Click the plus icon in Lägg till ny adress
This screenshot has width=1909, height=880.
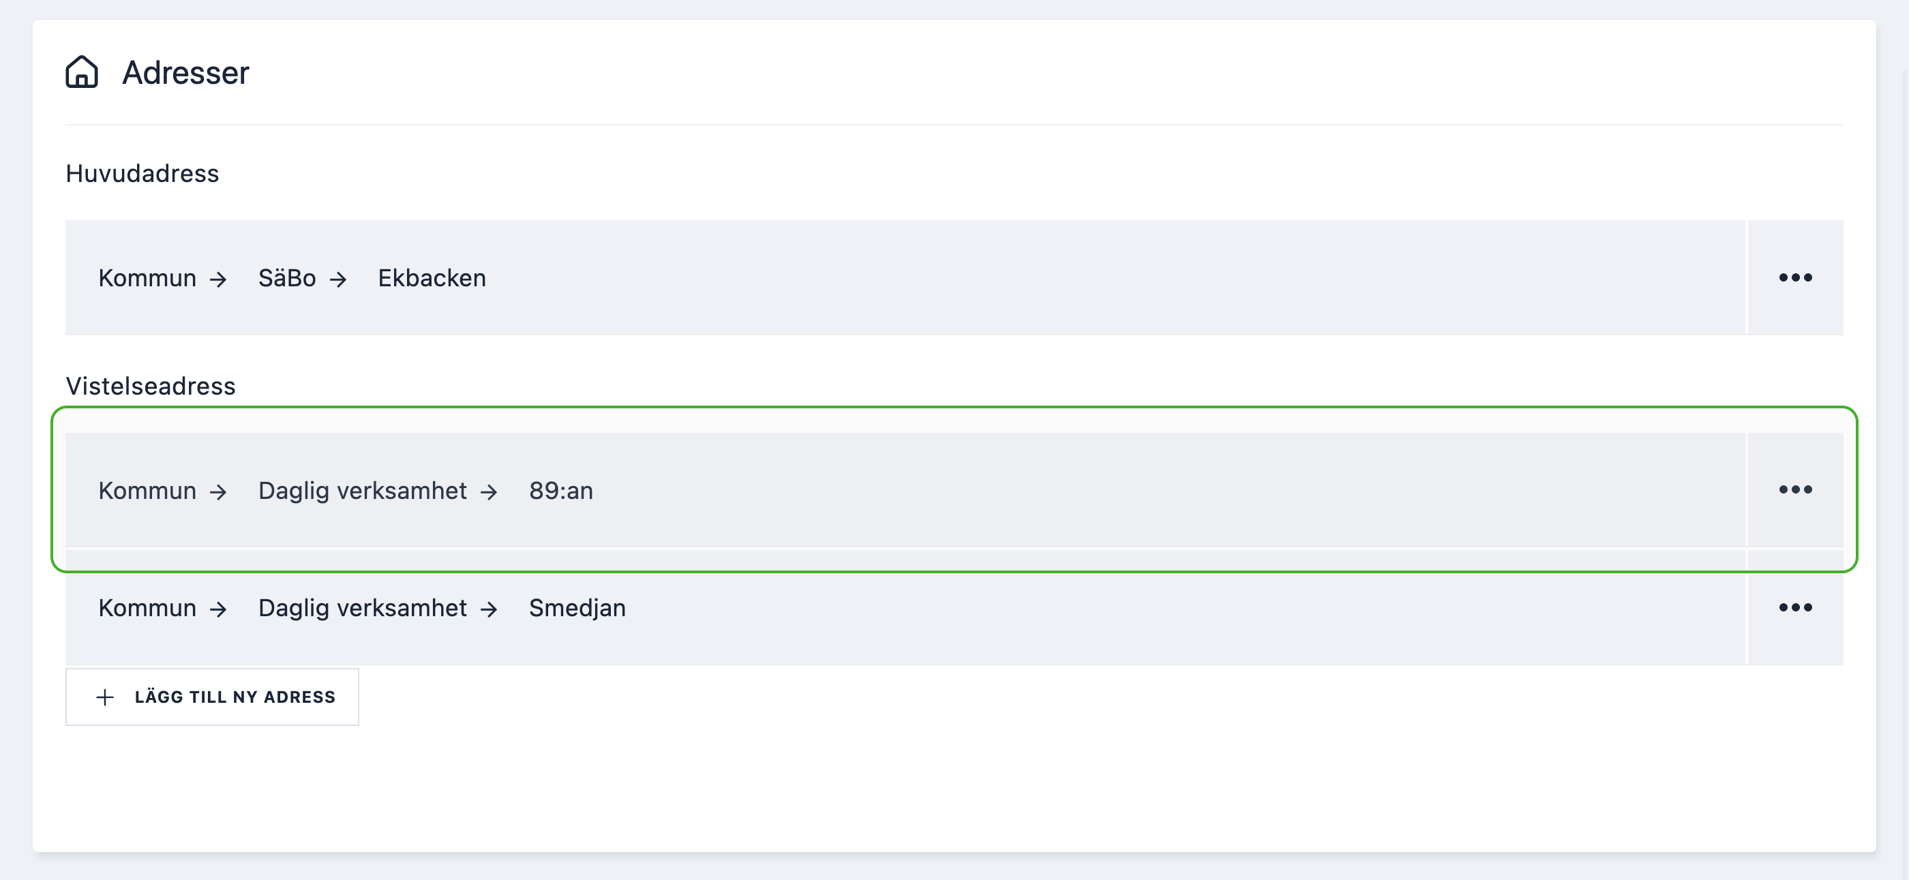coord(105,697)
